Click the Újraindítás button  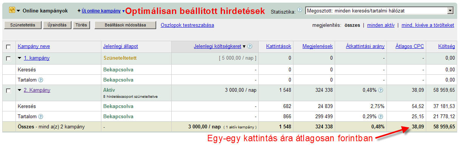57,25
